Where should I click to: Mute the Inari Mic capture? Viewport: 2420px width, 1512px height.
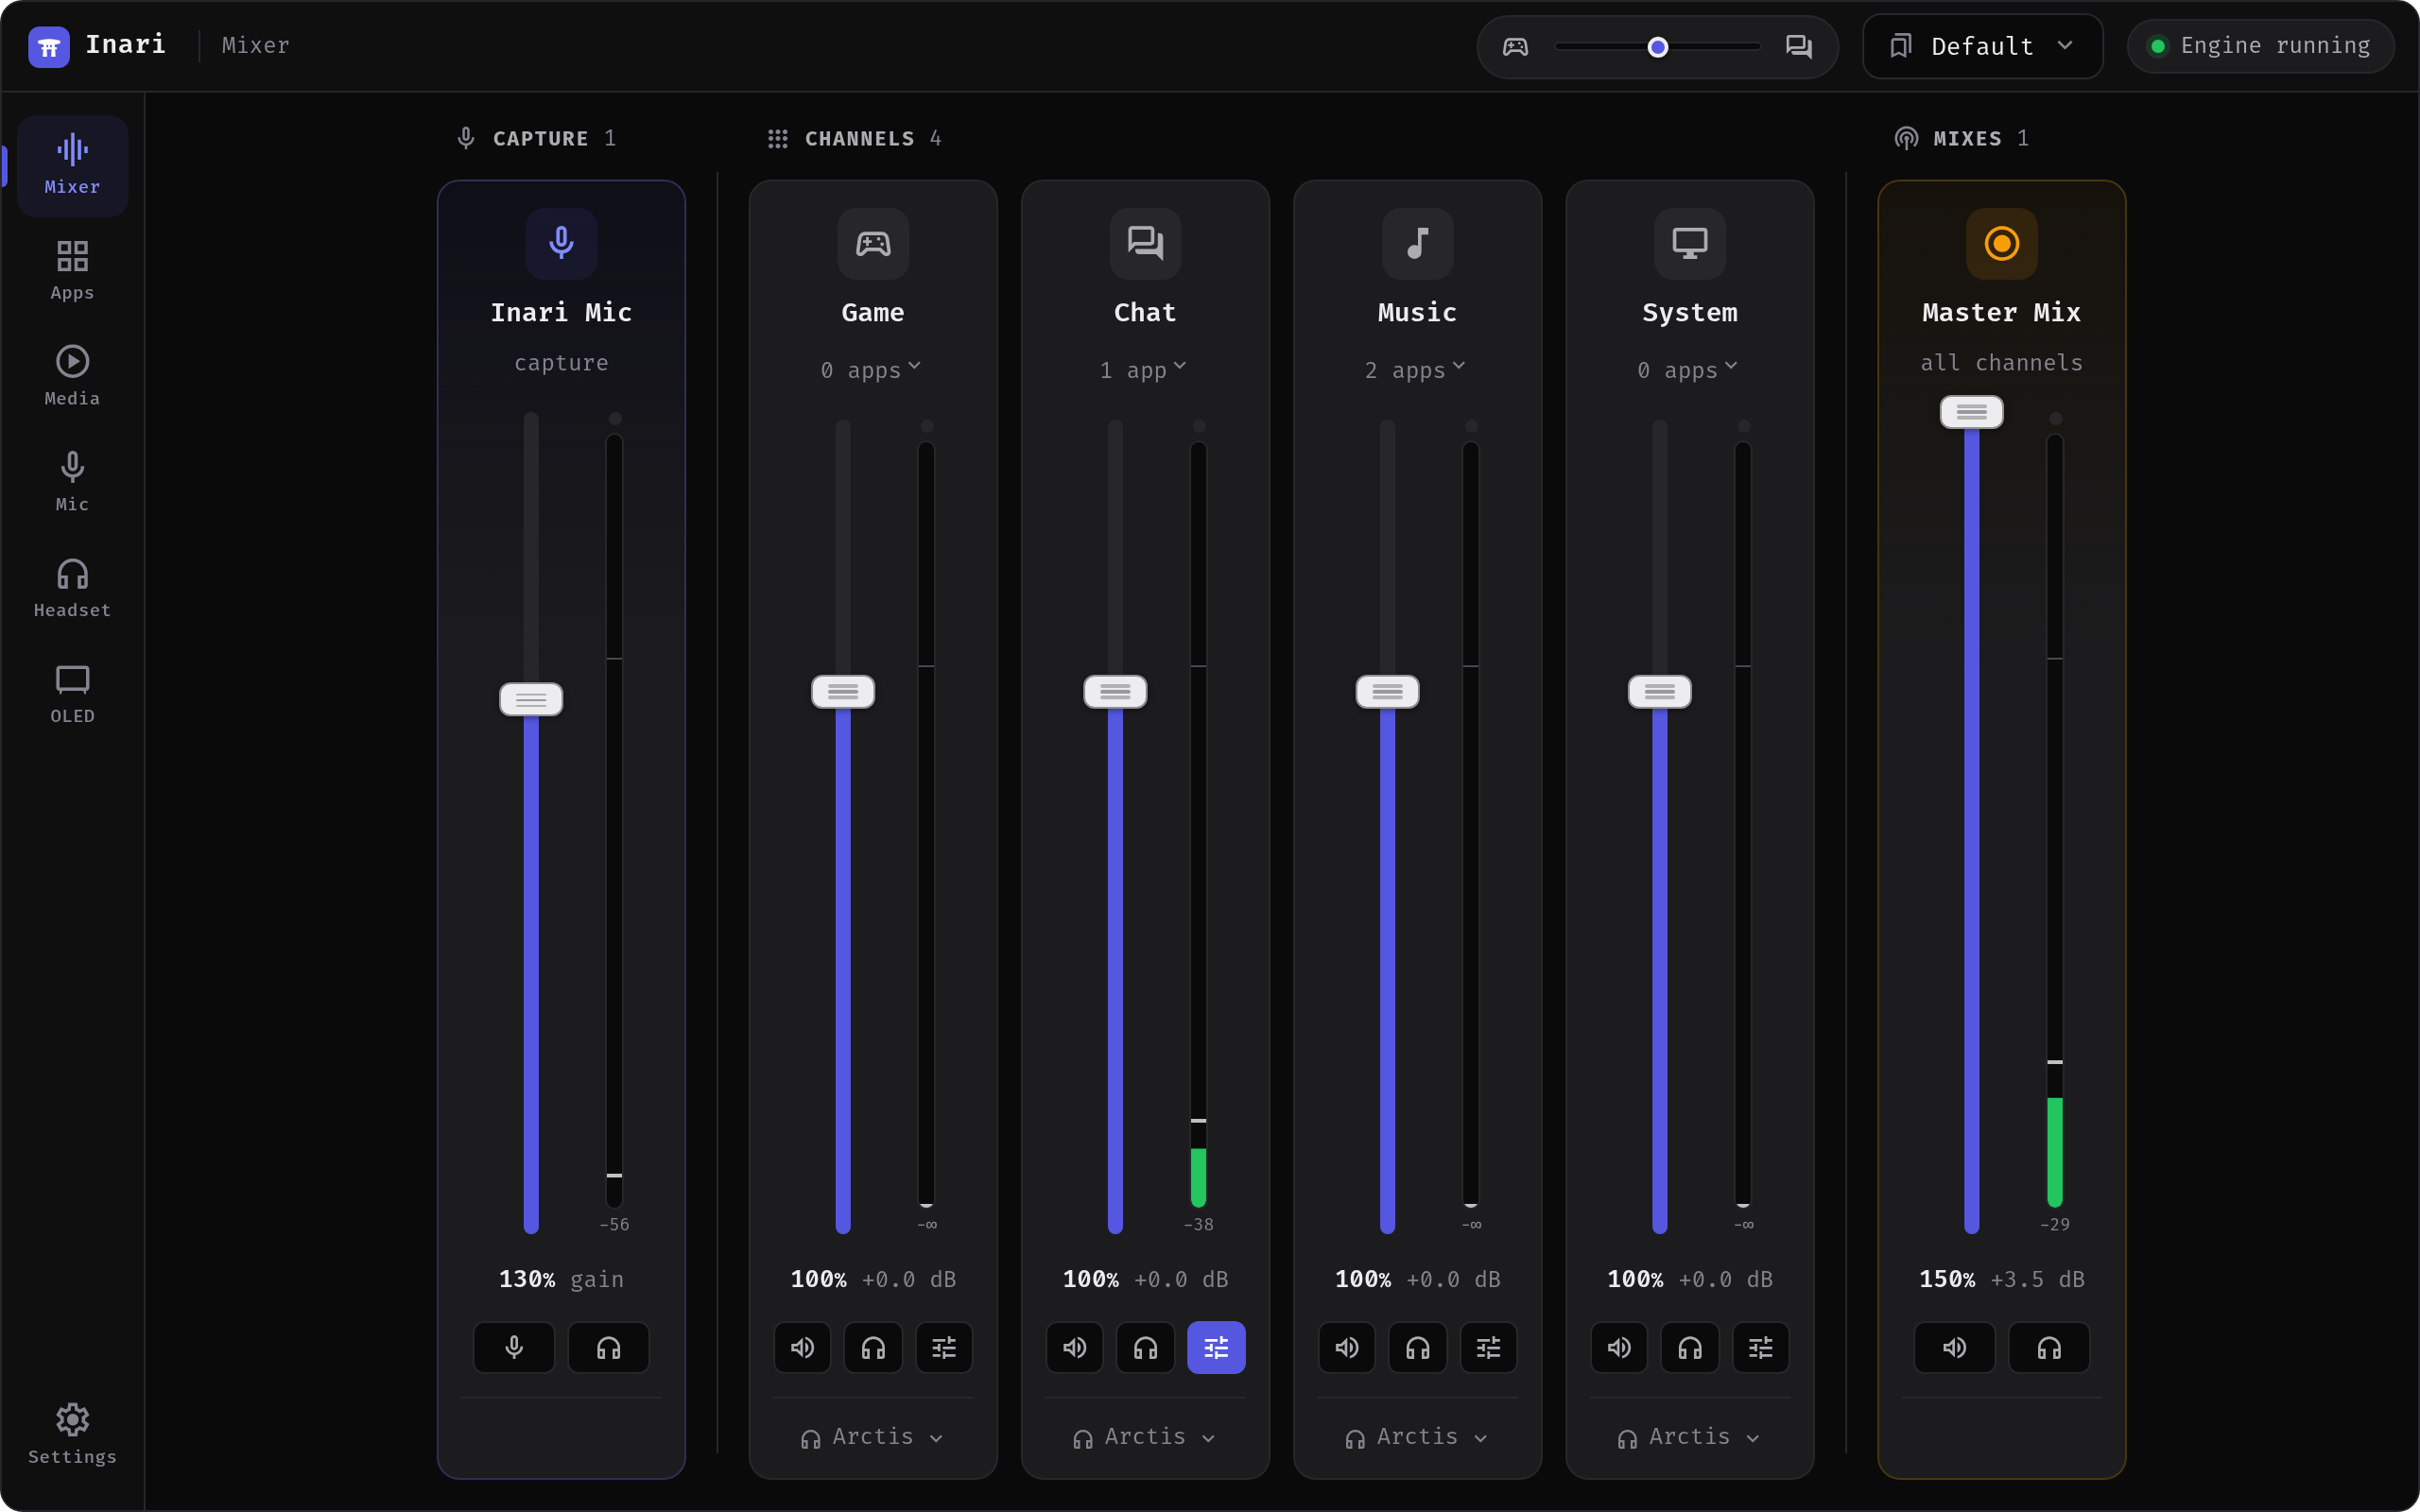pyautogui.click(x=514, y=1347)
